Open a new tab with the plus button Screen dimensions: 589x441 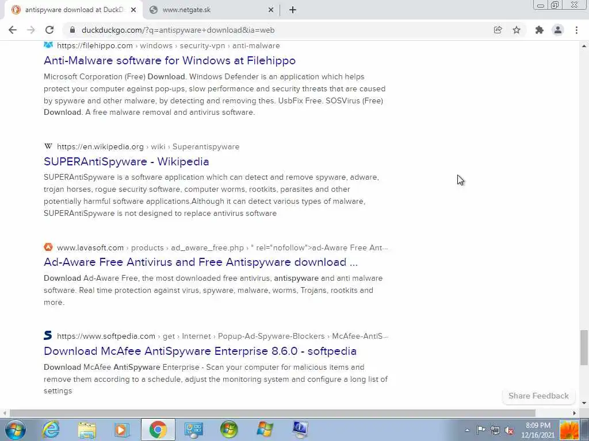coord(293,10)
